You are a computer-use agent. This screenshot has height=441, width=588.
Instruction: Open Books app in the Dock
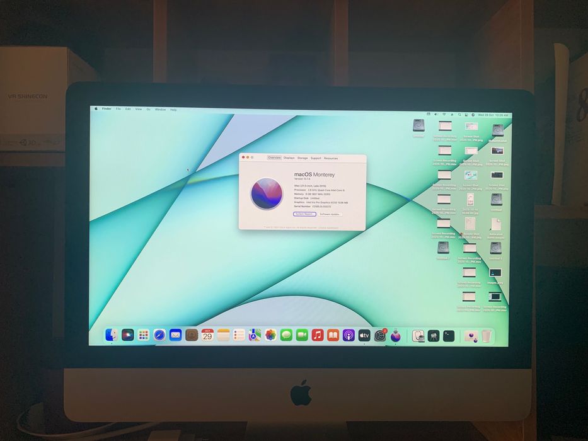[x=333, y=335]
